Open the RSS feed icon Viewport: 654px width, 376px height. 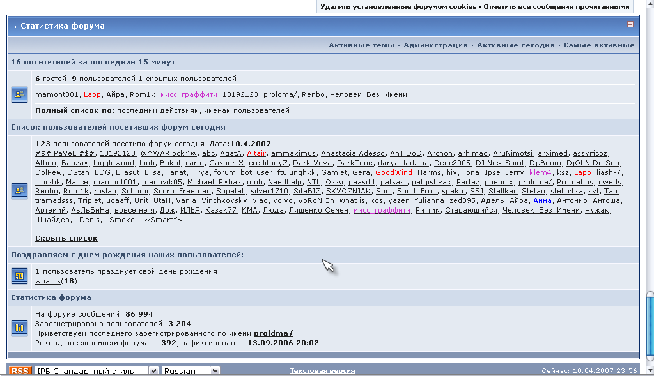pos(19,371)
